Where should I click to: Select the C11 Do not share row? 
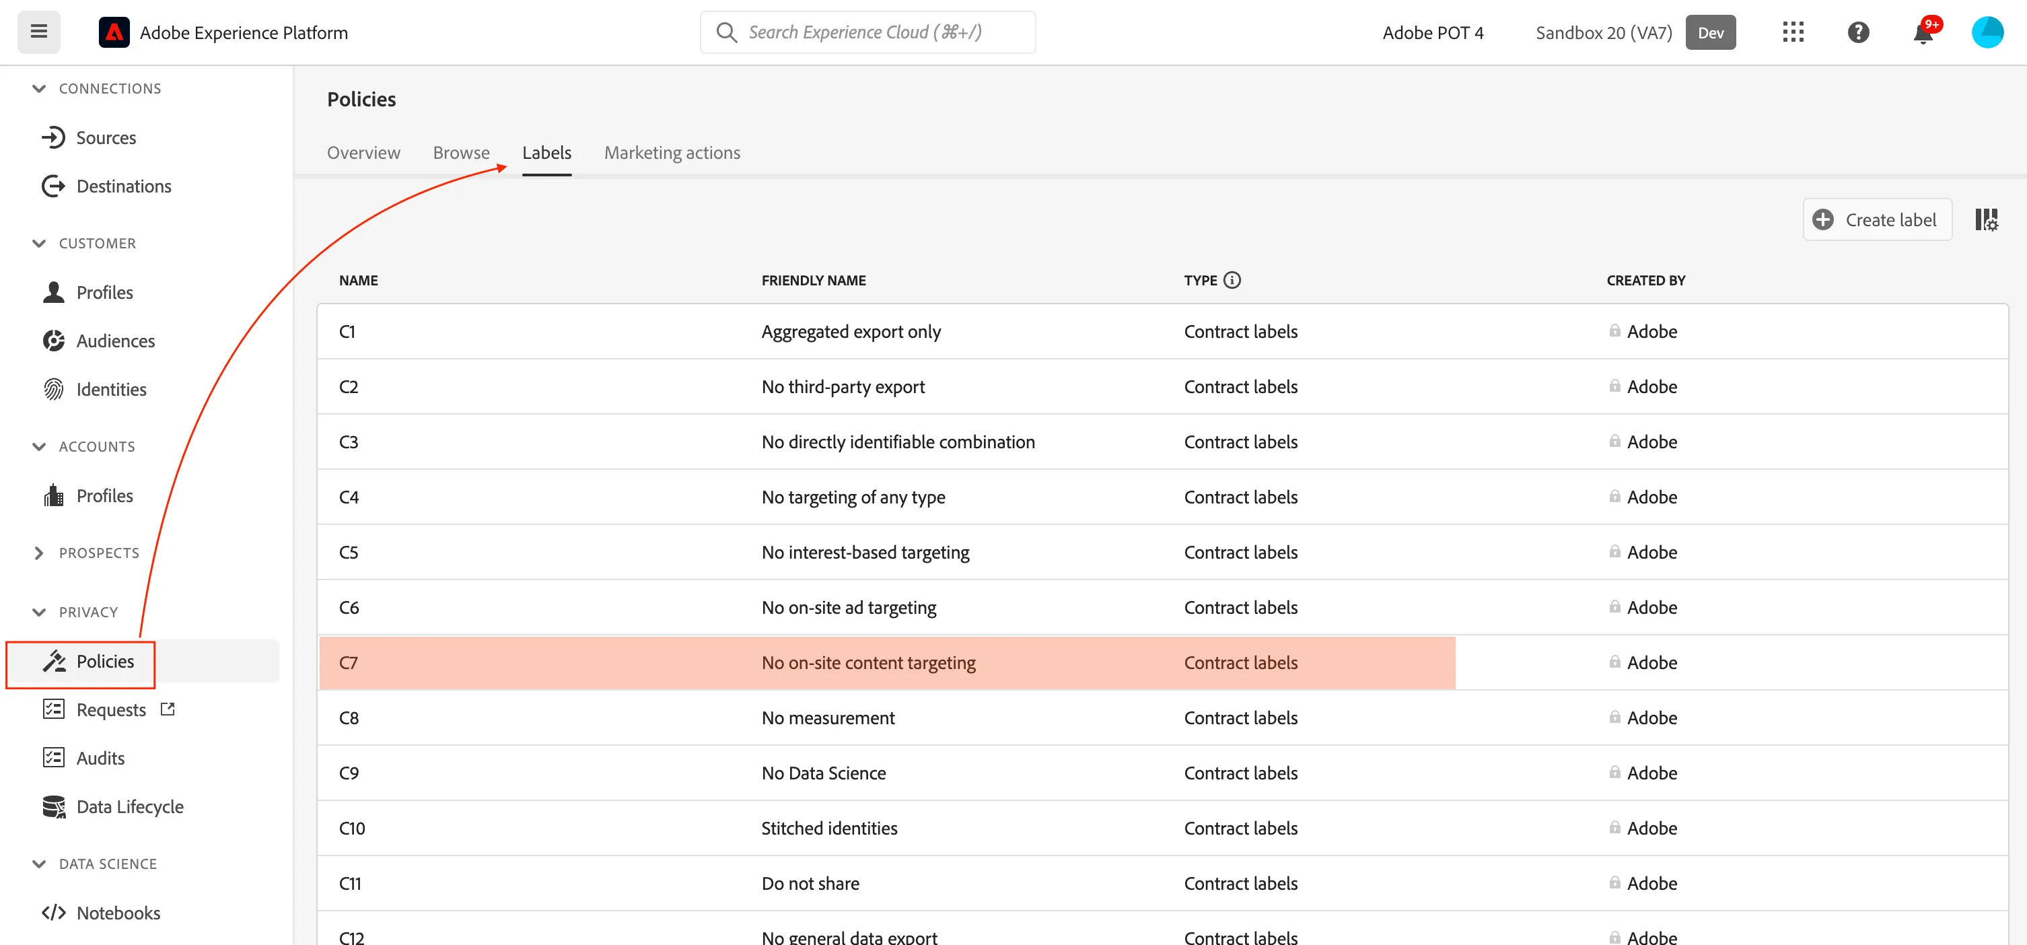1162,883
